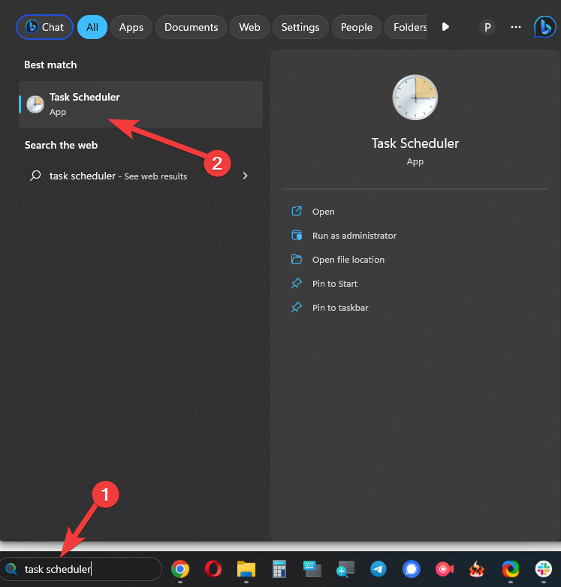Click the Bing icon at top right
The image size is (561, 587).
point(544,27)
